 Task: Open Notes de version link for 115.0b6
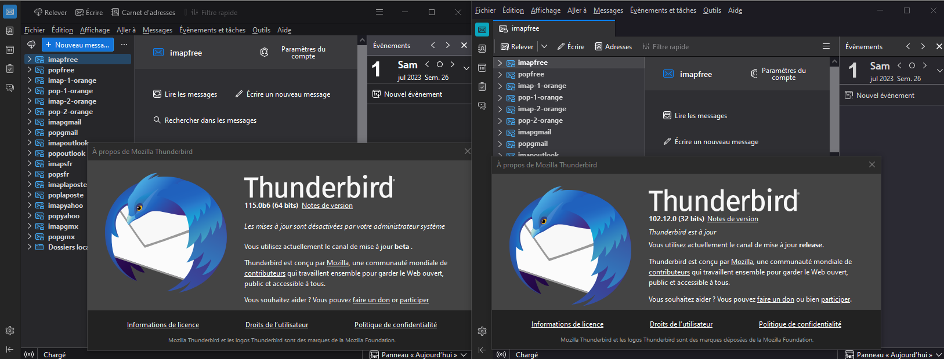click(327, 206)
